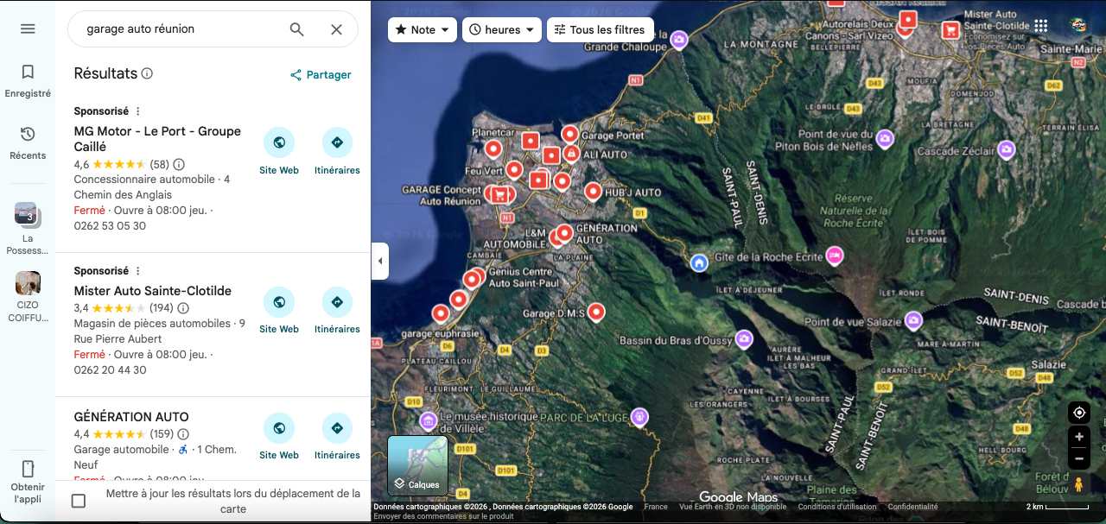Image resolution: width=1106 pixels, height=524 pixels.
Task: Click Mister Auto phone 0262 20 44 30
Action: tap(110, 370)
